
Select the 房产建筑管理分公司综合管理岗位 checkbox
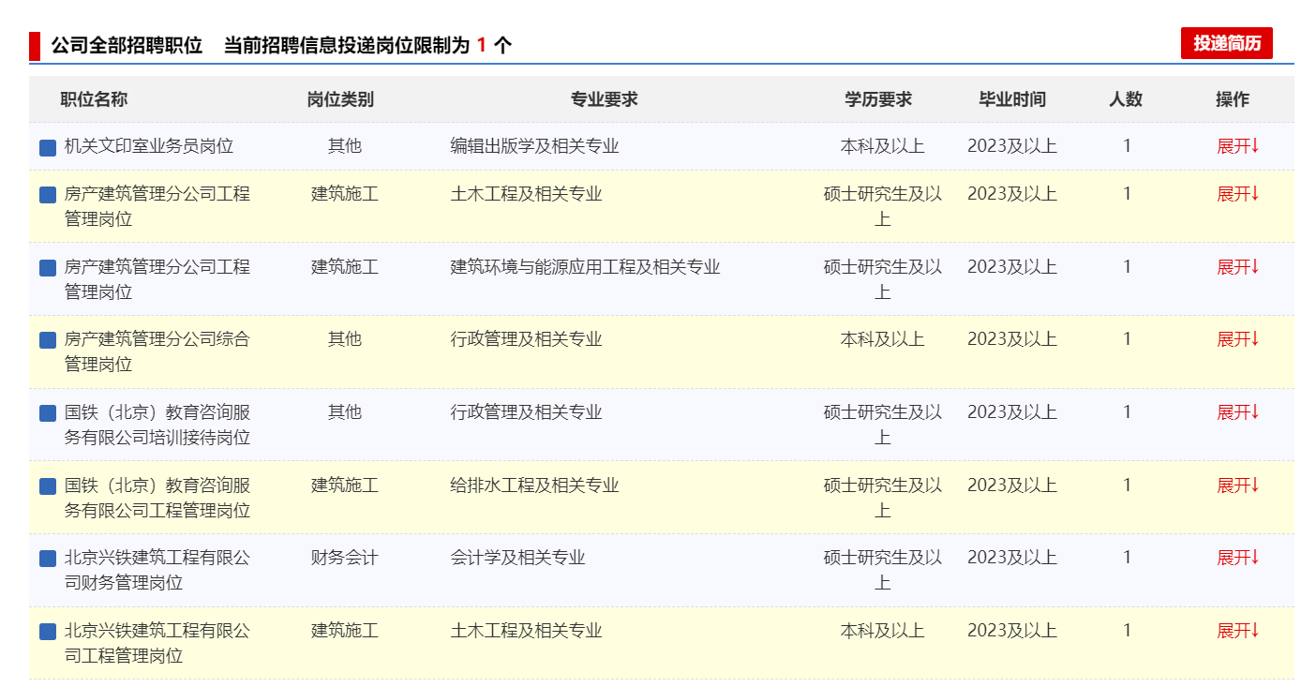click(x=48, y=340)
